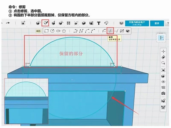Open the Sketch tools menu
The height and width of the screenshot is (128, 171).
(x=45, y=23)
